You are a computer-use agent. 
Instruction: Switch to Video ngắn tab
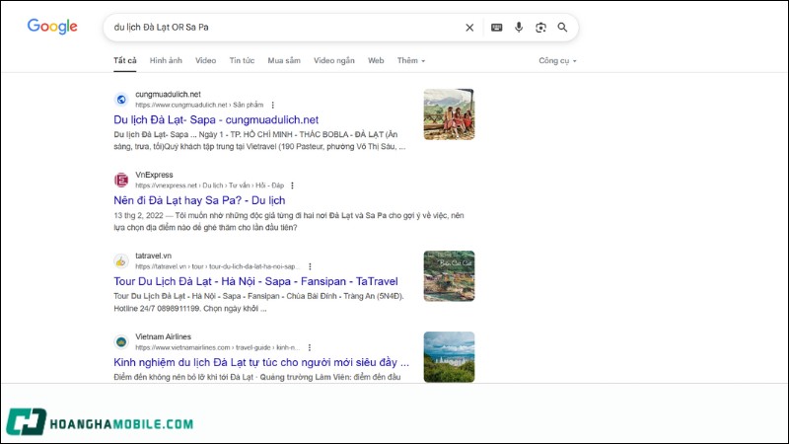[x=334, y=60]
